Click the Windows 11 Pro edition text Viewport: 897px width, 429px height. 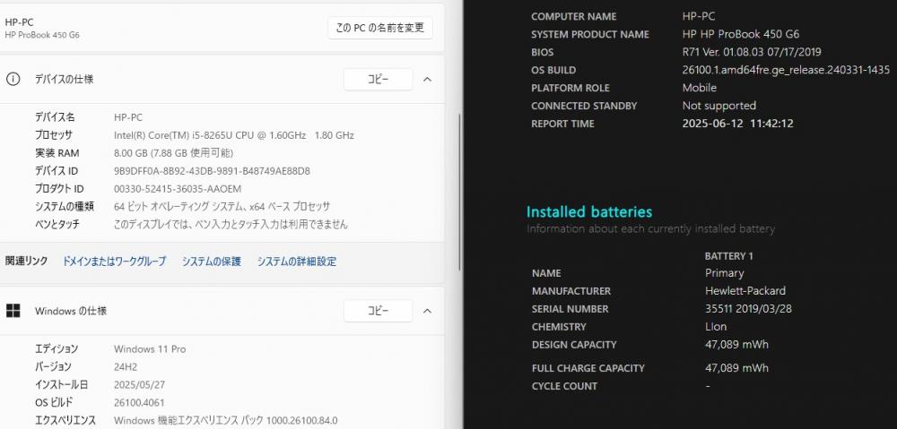[x=150, y=349]
